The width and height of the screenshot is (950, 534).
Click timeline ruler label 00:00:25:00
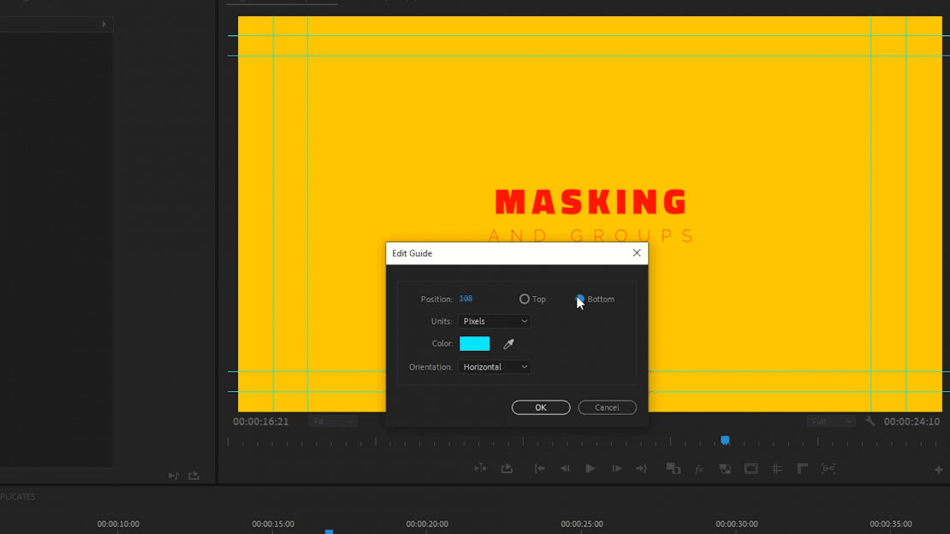pyautogui.click(x=582, y=524)
